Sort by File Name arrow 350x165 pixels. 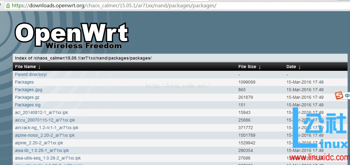point(40,67)
